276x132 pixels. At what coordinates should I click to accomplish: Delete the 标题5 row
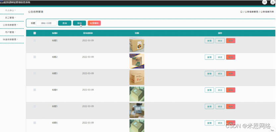(231, 106)
